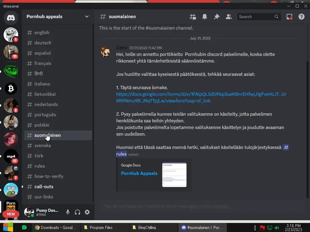
Task: Open the Help question mark icon
Action: [x=301, y=17]
